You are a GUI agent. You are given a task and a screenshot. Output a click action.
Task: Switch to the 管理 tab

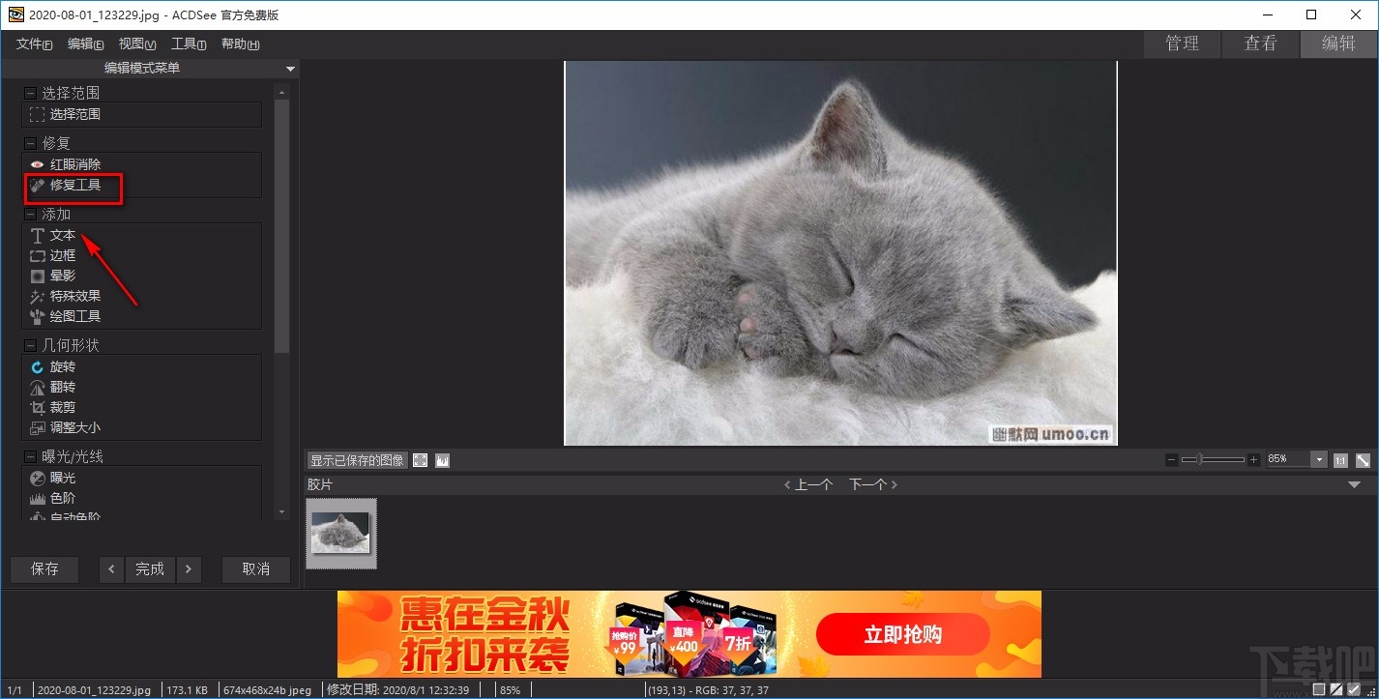point(1181,43)
